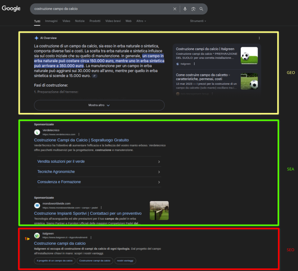Click the Verdetecnico favicon
Screen dimensions: 298x271
[x=37, y=132]
